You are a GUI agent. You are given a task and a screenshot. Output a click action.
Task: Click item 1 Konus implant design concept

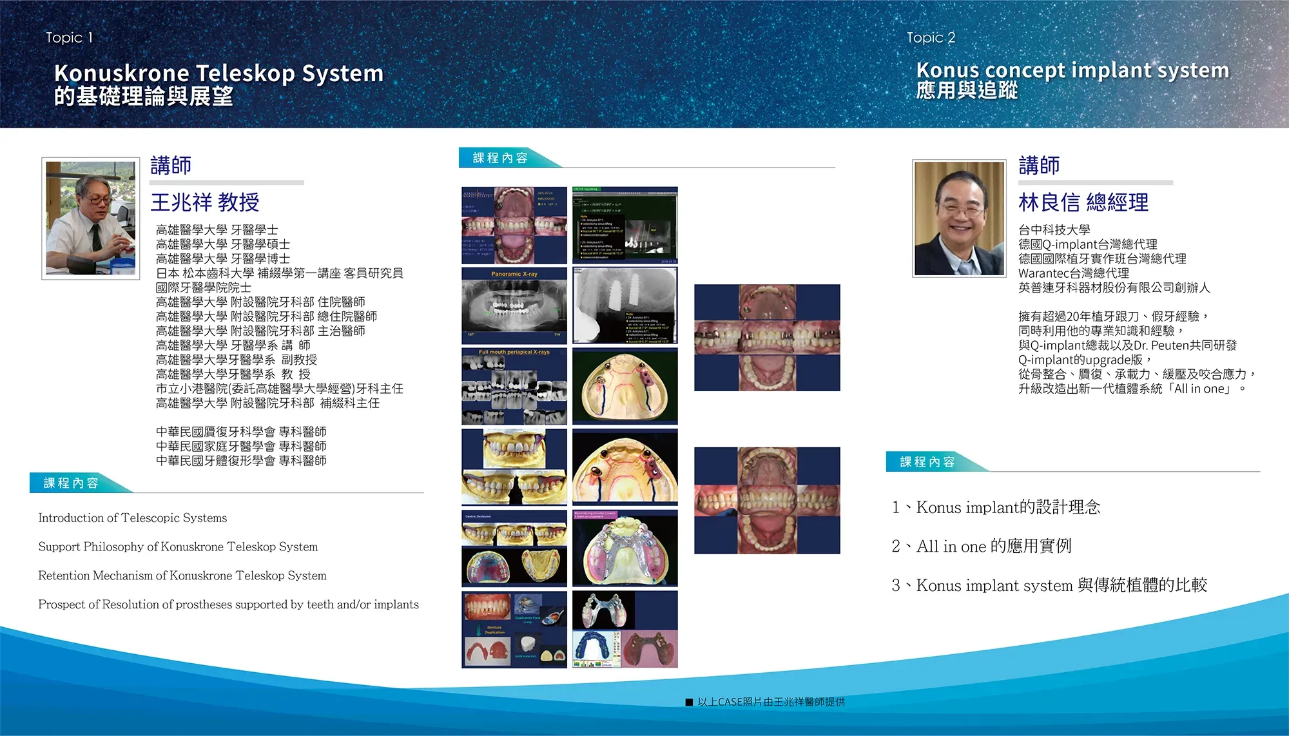(996, 507)
